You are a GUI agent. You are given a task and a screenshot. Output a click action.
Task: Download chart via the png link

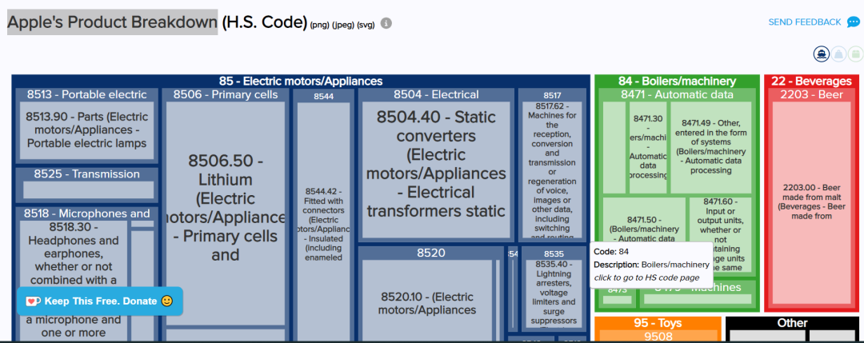click(320, 24)
